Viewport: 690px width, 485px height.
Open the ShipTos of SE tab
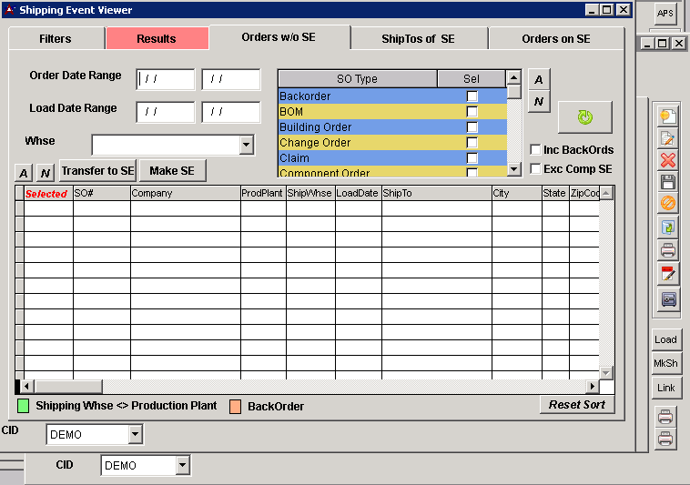point(418,39)
